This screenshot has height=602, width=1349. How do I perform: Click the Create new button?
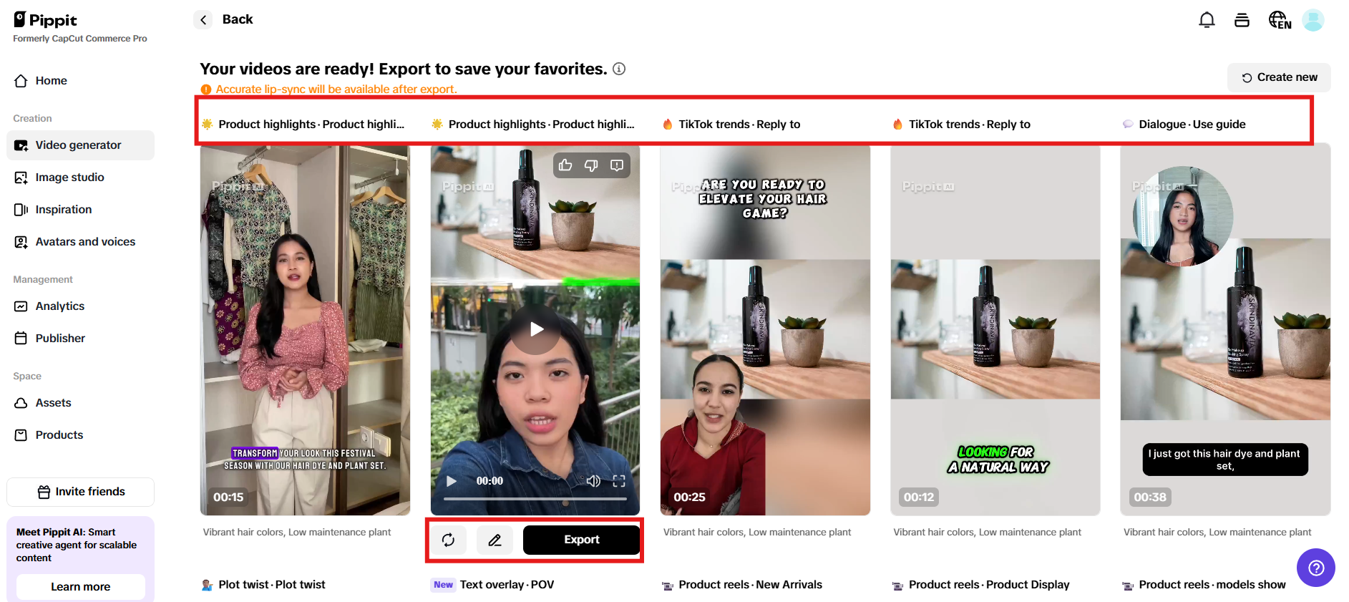click(x=1279, y=77)
